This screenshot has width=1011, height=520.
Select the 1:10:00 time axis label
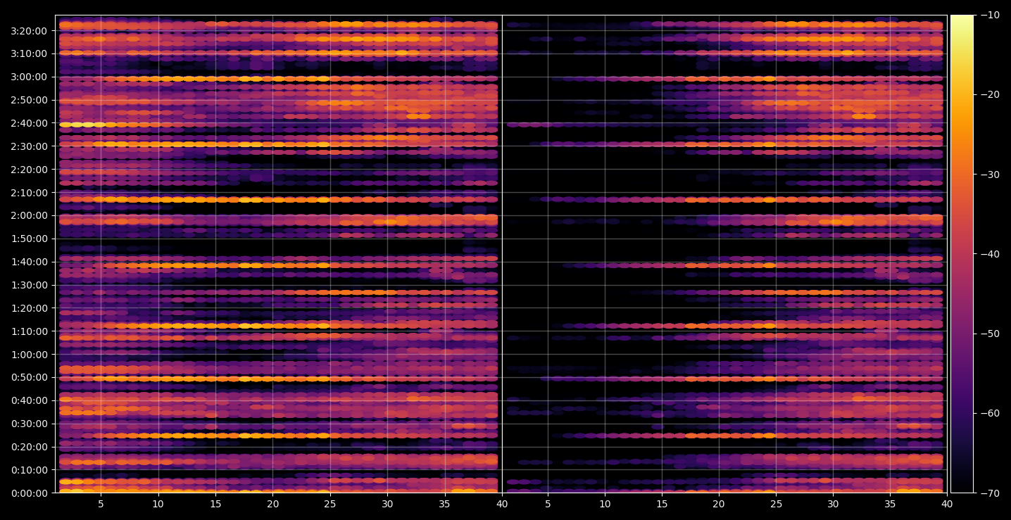click(x=30, y=331)
